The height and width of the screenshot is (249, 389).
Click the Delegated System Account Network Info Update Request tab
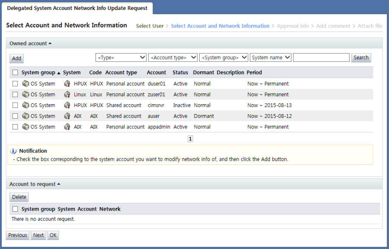pyautogui.click(x=78, y=8)
